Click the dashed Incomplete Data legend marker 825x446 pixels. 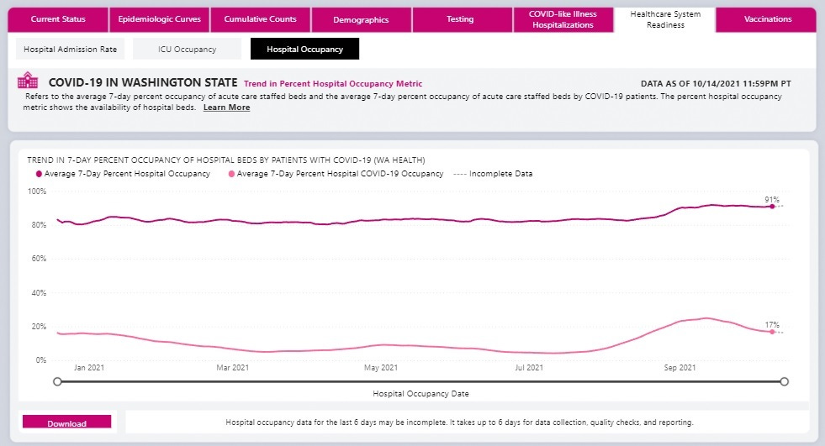[x=459, y=174]
